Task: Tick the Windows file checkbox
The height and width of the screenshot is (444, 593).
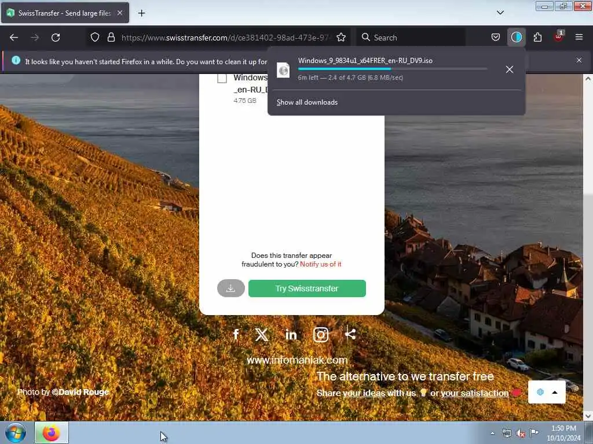Action: pyautogui.click(x=222, y=78)
